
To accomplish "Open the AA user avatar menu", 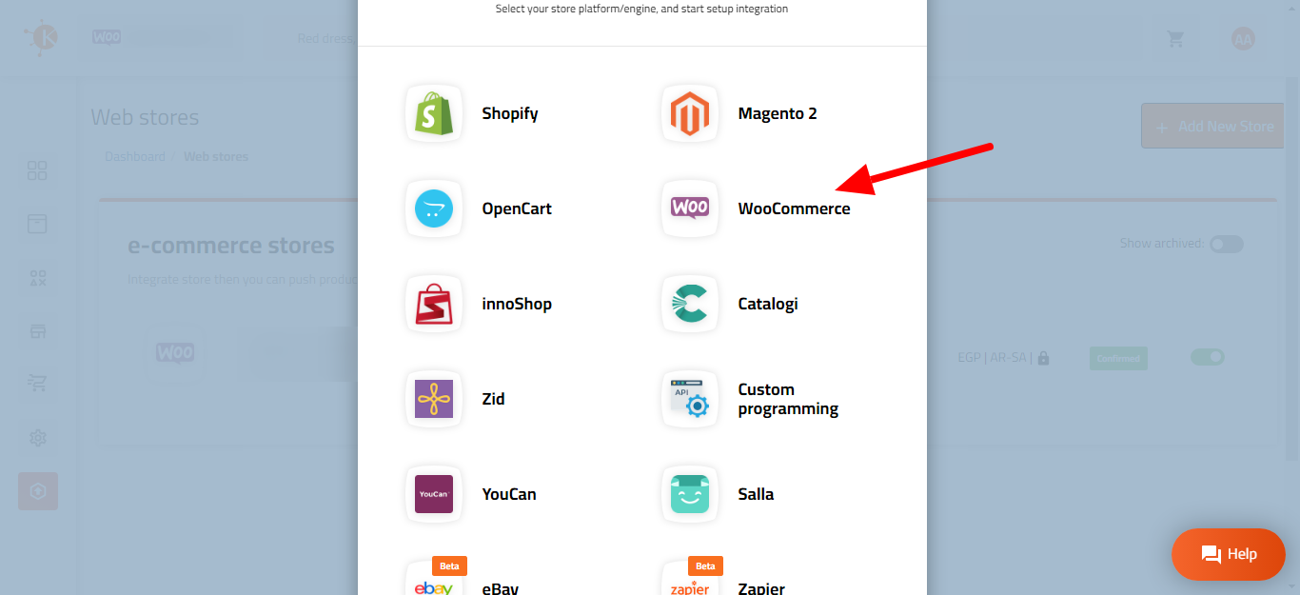I will [1243, 38].
